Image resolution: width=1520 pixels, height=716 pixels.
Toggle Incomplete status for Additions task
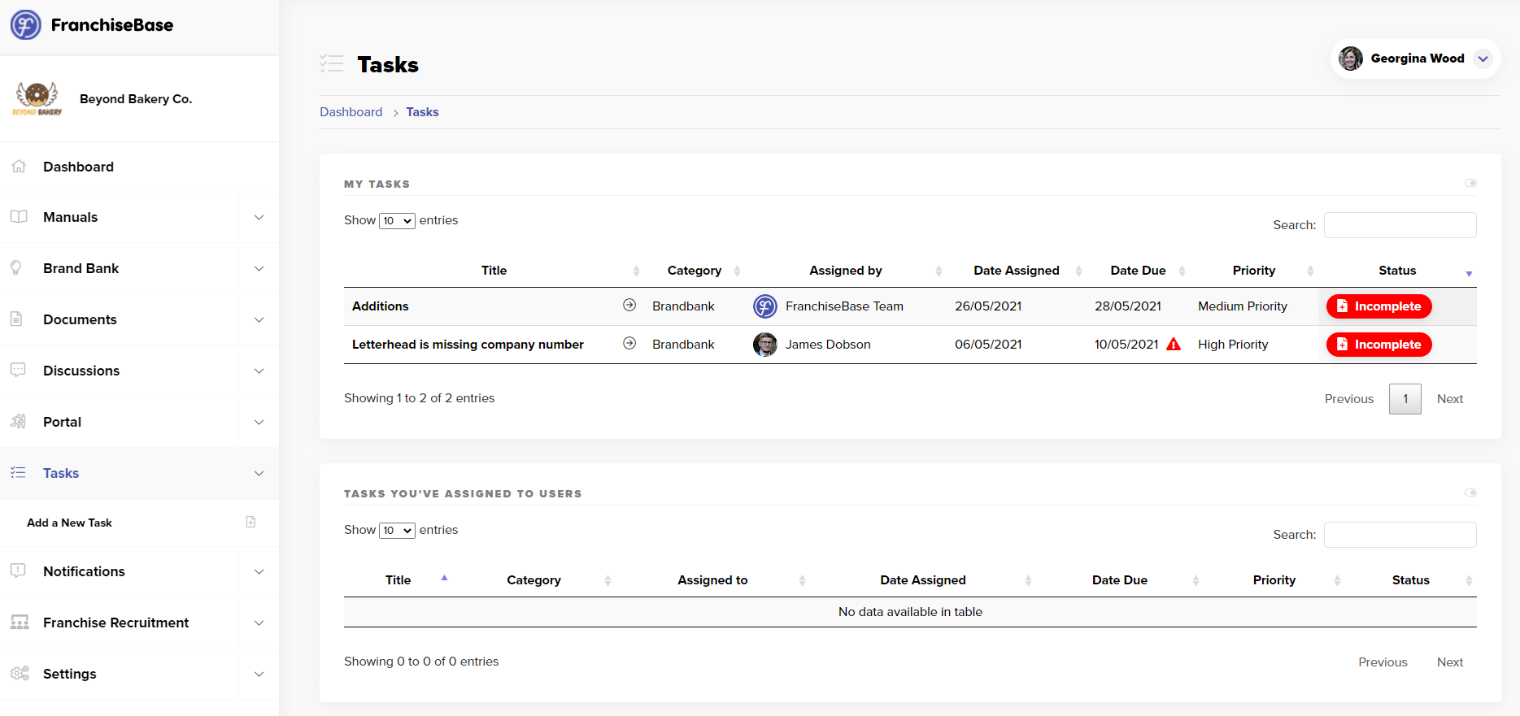1378,306
